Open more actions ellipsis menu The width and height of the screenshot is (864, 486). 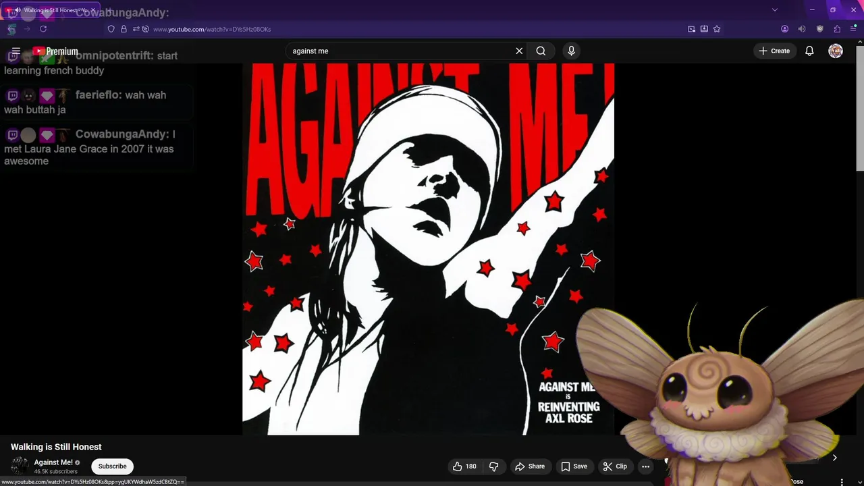[645, 466]
